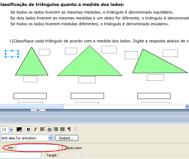The image size is (189, 159).
Task: Enable the Auto kern checkbox
Action: tap(64, 148)
